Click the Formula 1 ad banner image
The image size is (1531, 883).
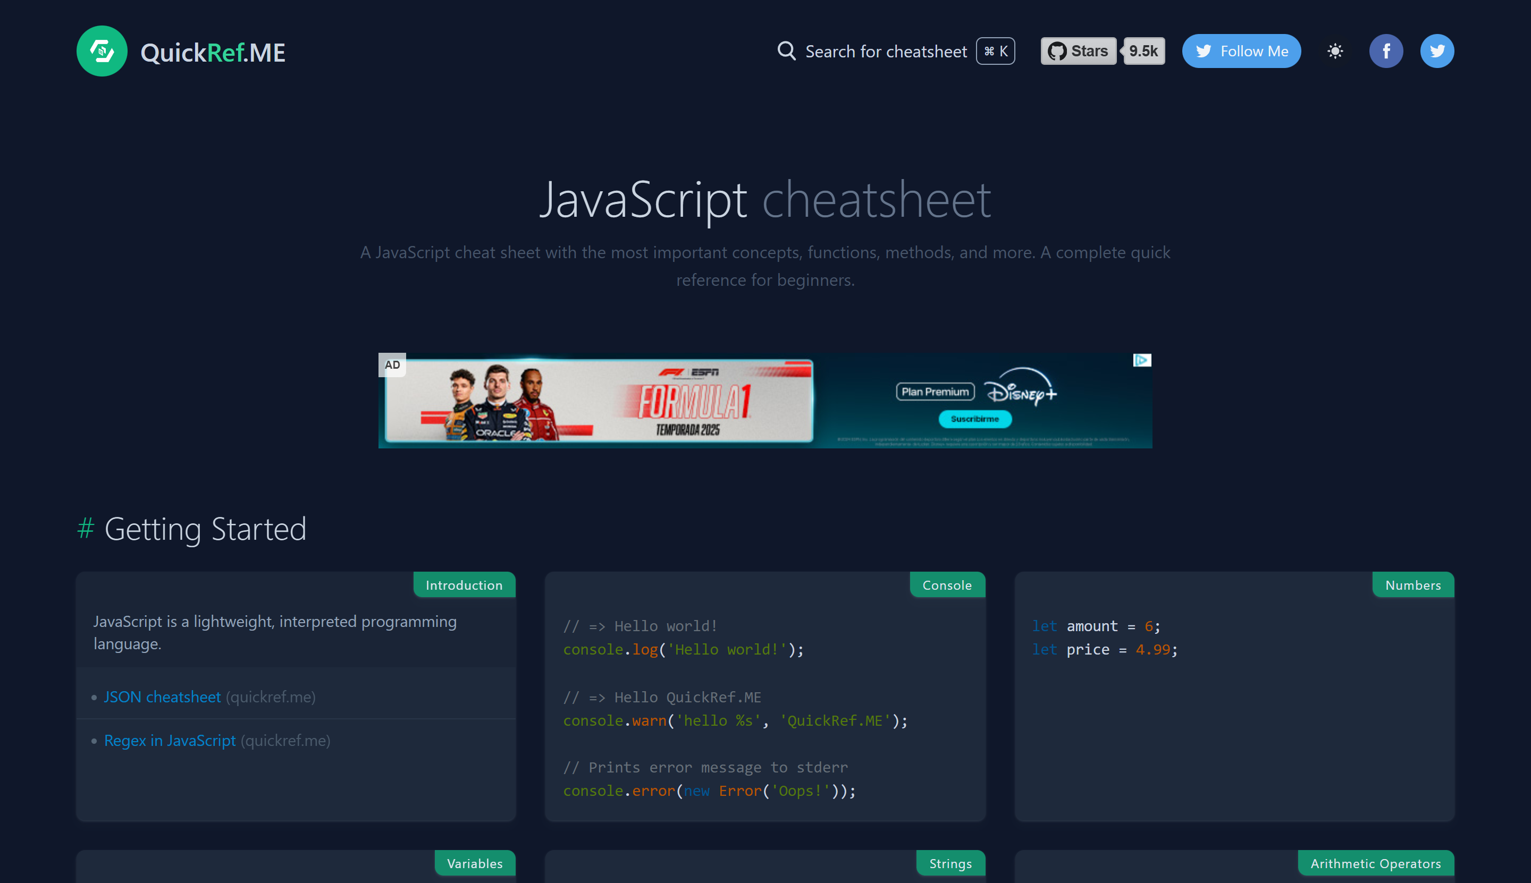point(599,401)
